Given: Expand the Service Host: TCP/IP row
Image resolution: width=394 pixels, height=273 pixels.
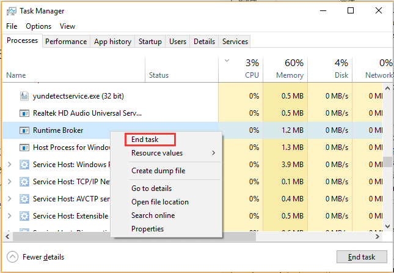Looking at the screenshot, I should [10, 182].
